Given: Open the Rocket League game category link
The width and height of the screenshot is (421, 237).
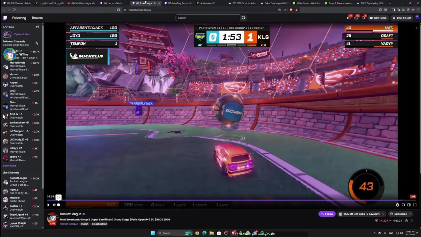Looking at the screenshot, I should click(69, 224).
